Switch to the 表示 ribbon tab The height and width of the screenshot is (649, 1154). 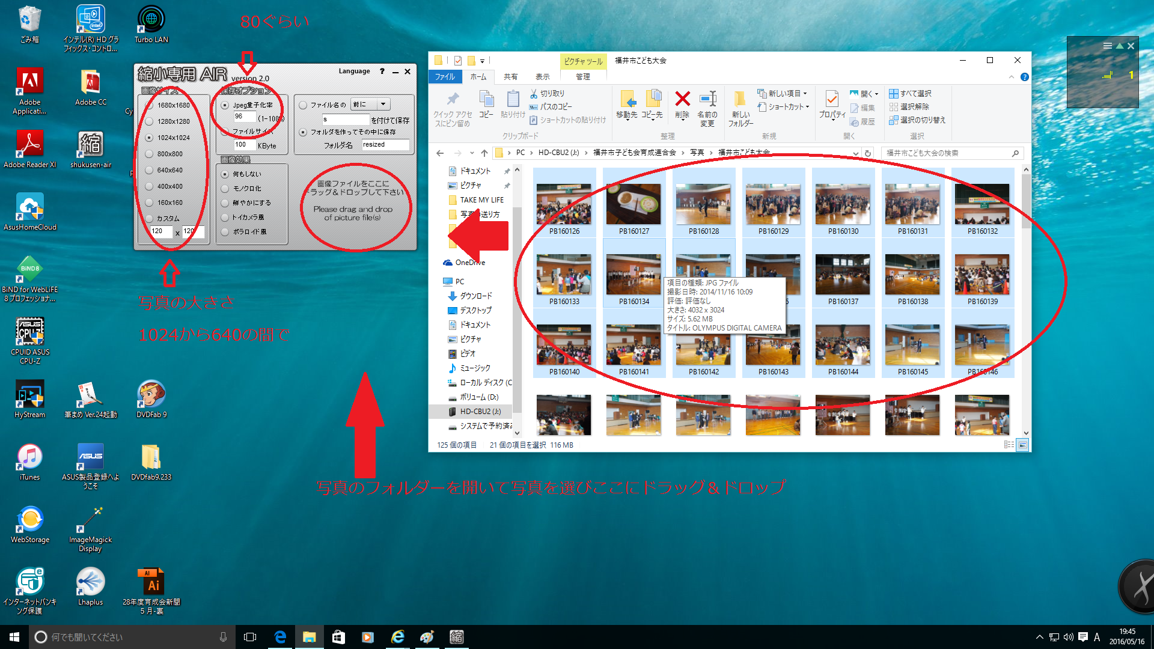pyautogui.click(x=542, y=77)
